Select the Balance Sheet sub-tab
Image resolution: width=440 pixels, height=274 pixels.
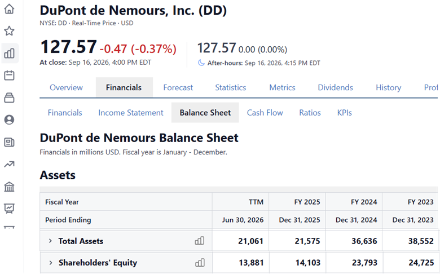[205, 112]
